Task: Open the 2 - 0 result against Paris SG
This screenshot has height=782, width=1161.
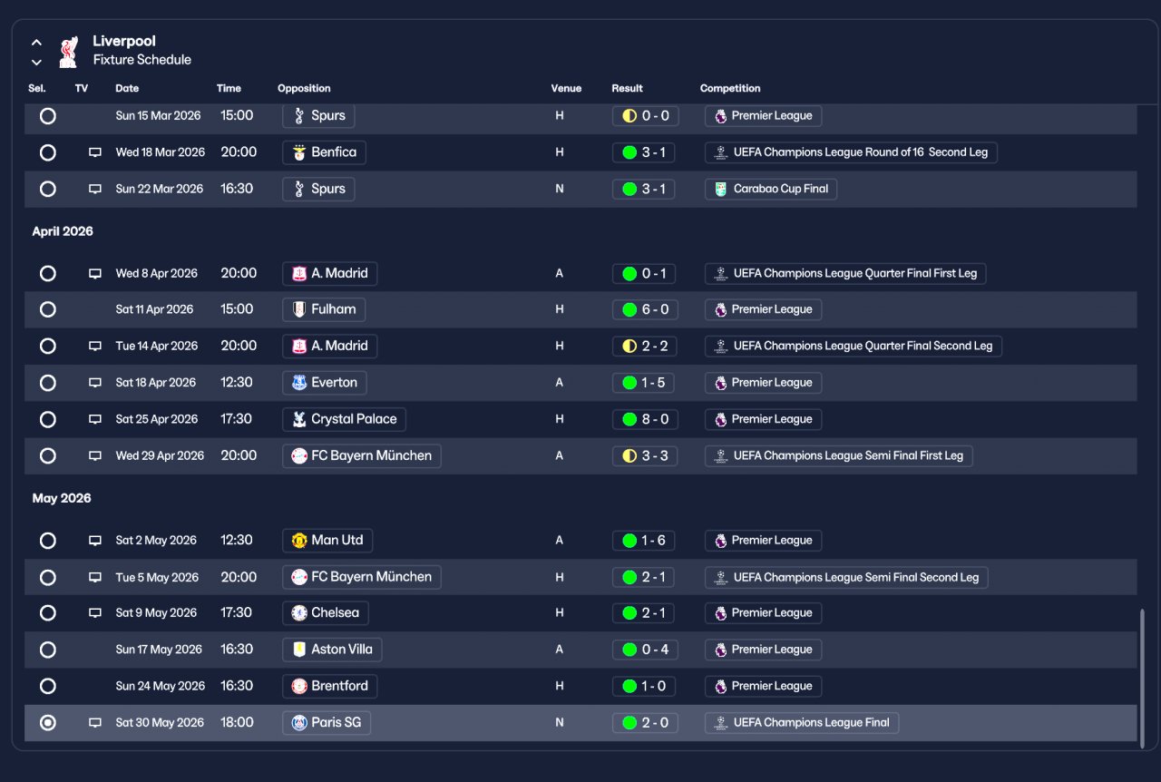Action: tap(644, 723)
